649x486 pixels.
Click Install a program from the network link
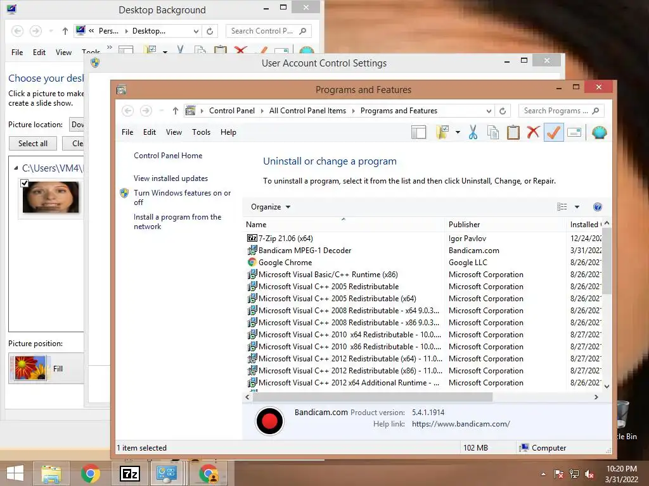click(177, 221)
